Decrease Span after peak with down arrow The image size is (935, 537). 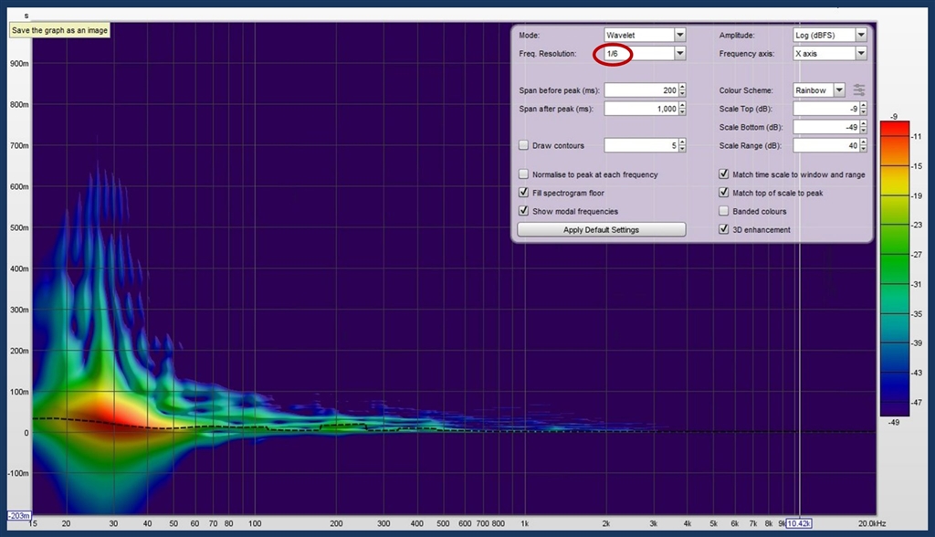coord(682,112)
